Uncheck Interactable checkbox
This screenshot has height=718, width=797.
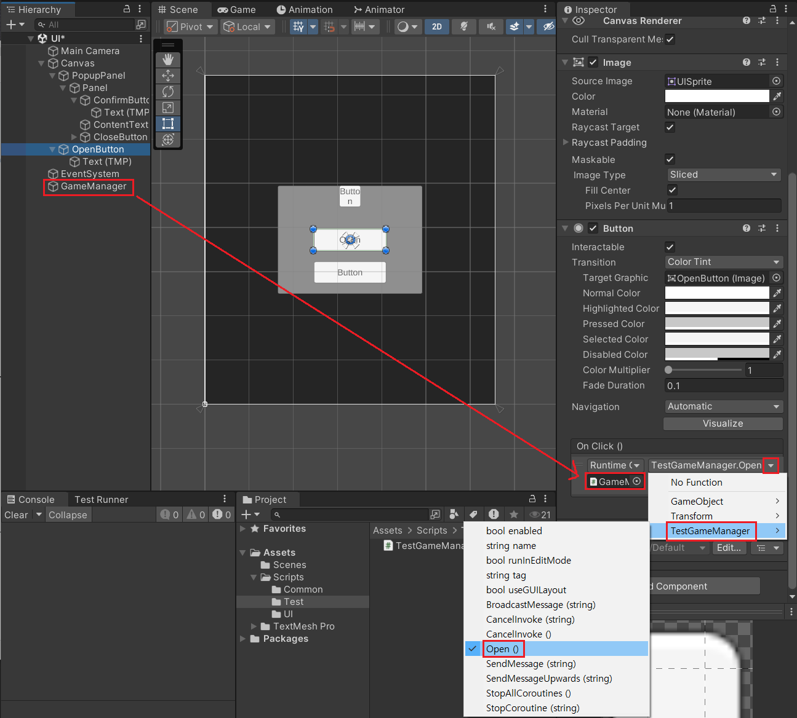[x=670, y=247]
